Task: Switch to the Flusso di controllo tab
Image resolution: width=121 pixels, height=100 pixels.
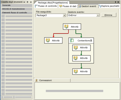Action: (46, 6)
